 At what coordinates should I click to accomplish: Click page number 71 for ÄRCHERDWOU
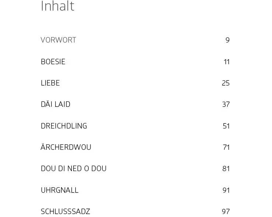(226, 147)
